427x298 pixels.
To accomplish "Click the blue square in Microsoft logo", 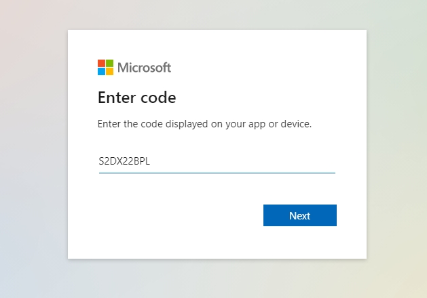I will coord(101,72).
